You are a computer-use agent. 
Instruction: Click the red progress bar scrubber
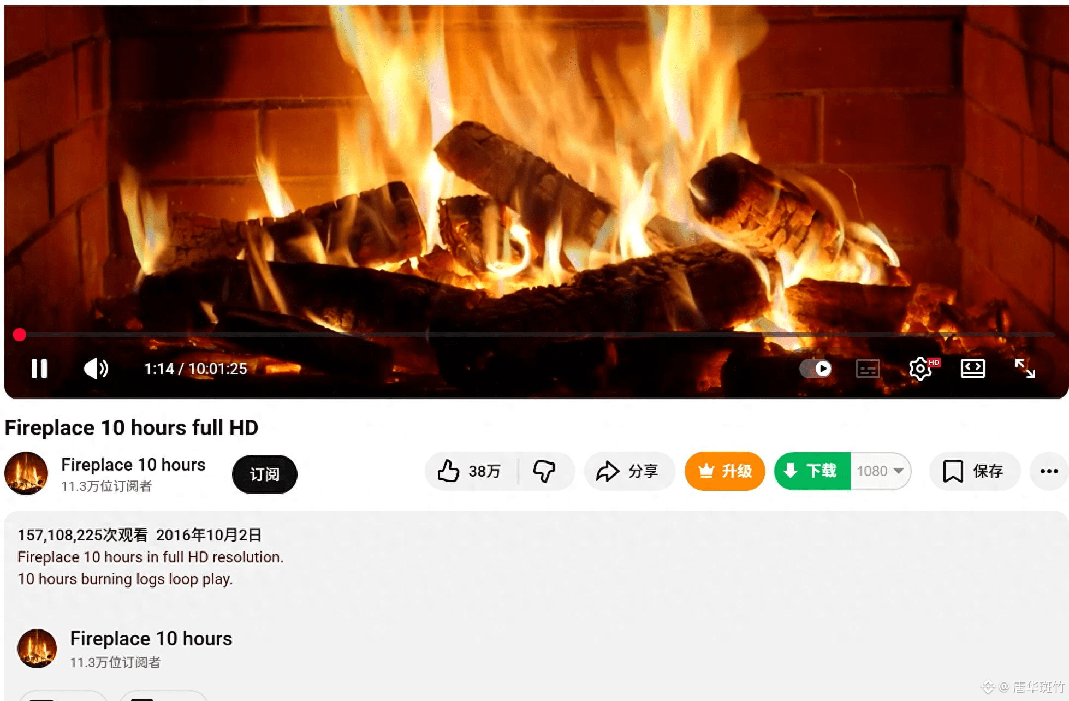[20, 335]
